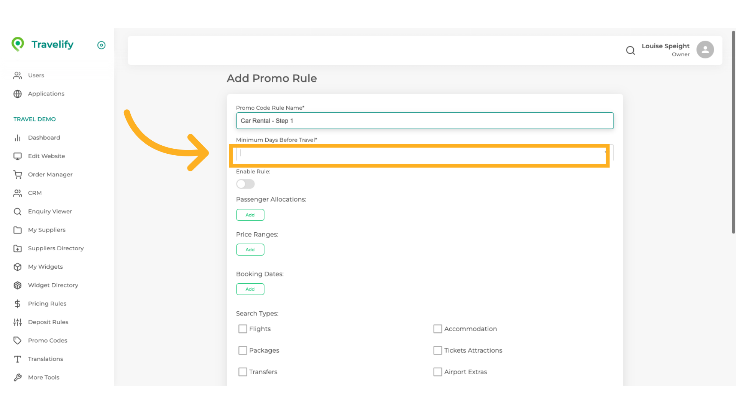This screenshot has width=736, height=414.
Task: Turn on the Enable Rule switch
Action: point(245,184)
